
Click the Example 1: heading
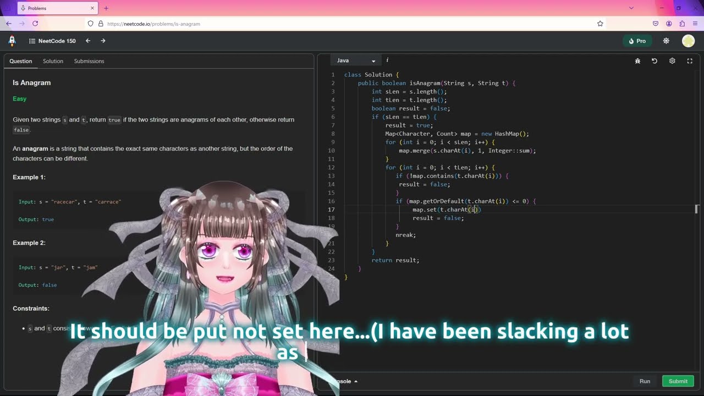coord(29,177)
